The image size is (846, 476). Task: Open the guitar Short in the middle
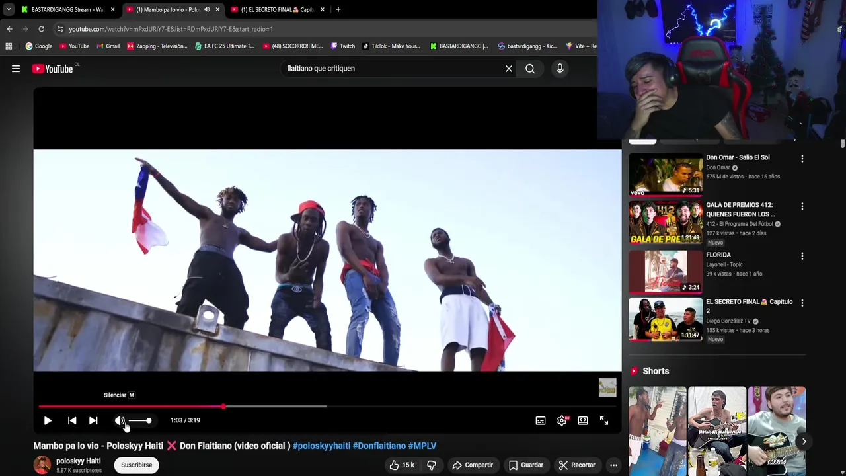click(717, 431)
